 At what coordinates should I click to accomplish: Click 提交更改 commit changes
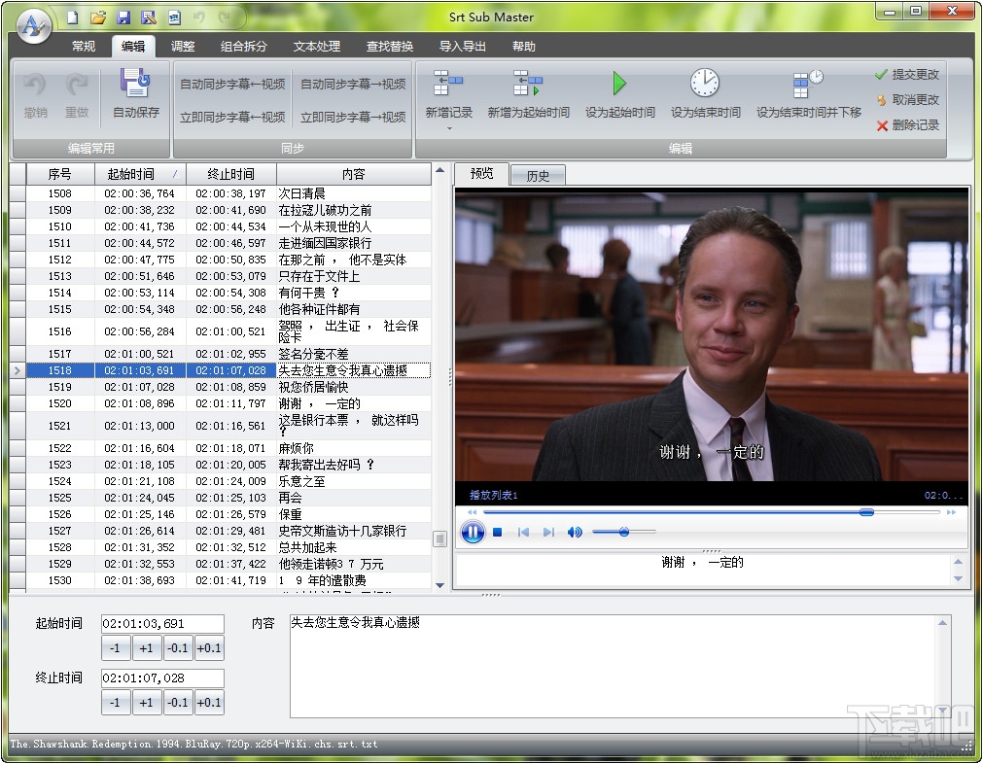[x=907, y=75]
